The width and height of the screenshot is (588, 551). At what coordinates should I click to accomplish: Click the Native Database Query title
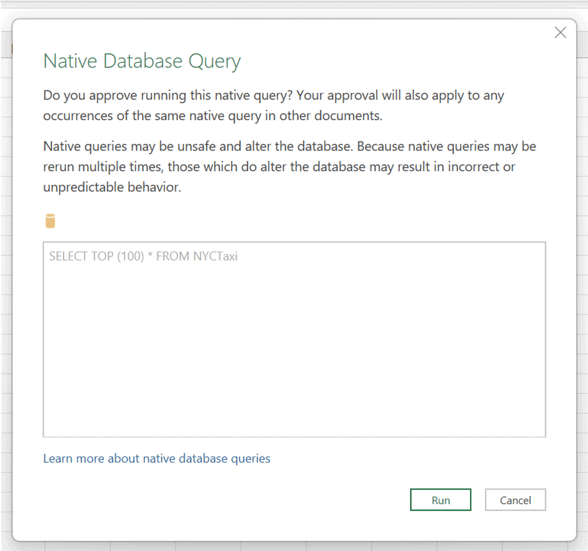[142, 61]
